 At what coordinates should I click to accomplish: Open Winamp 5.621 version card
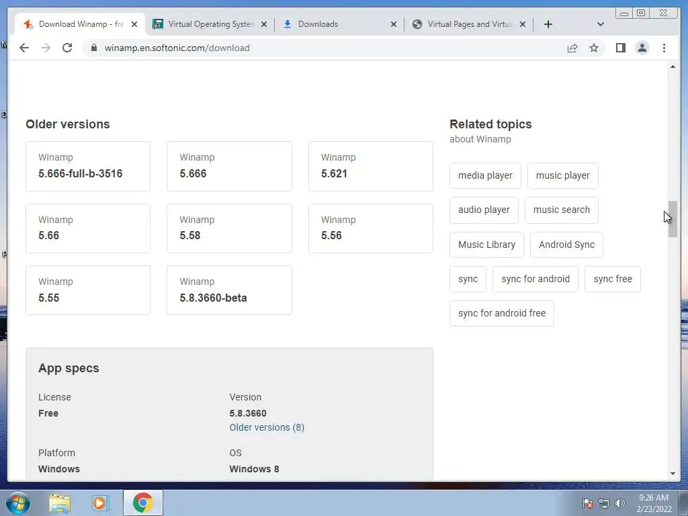click(x=371, y=167)
